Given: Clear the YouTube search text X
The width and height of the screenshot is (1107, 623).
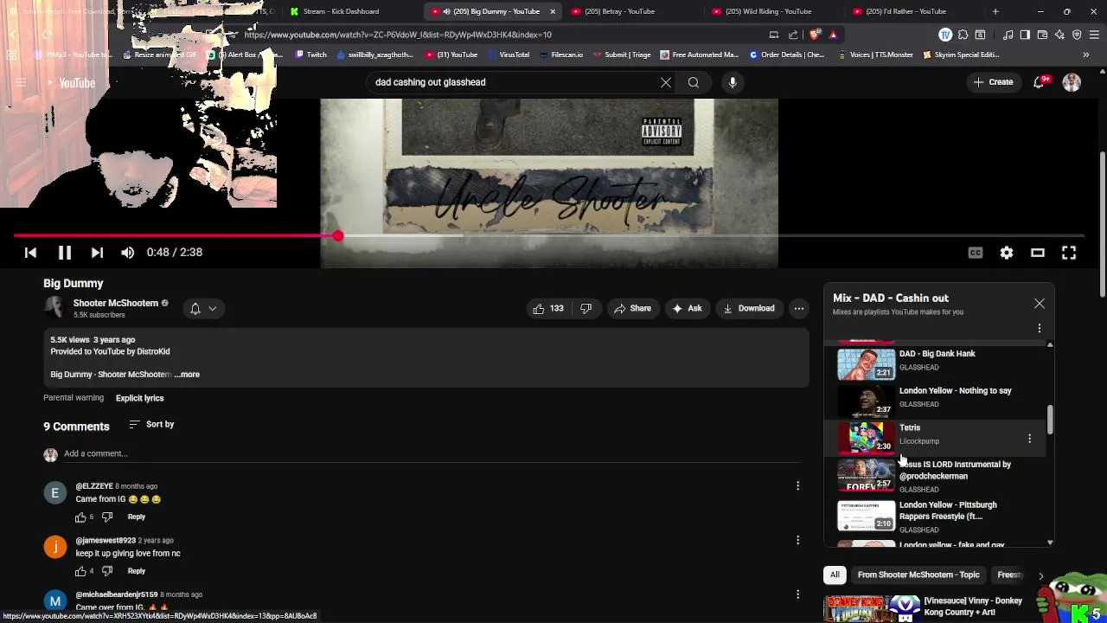Looking at the screenshot, I should tap(665, 82).
